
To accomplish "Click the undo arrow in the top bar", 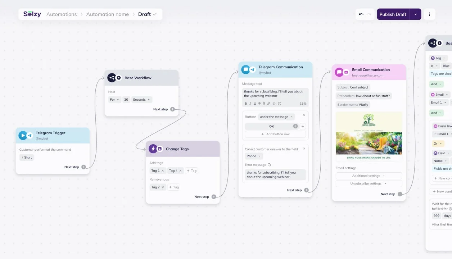I will 361,14.
